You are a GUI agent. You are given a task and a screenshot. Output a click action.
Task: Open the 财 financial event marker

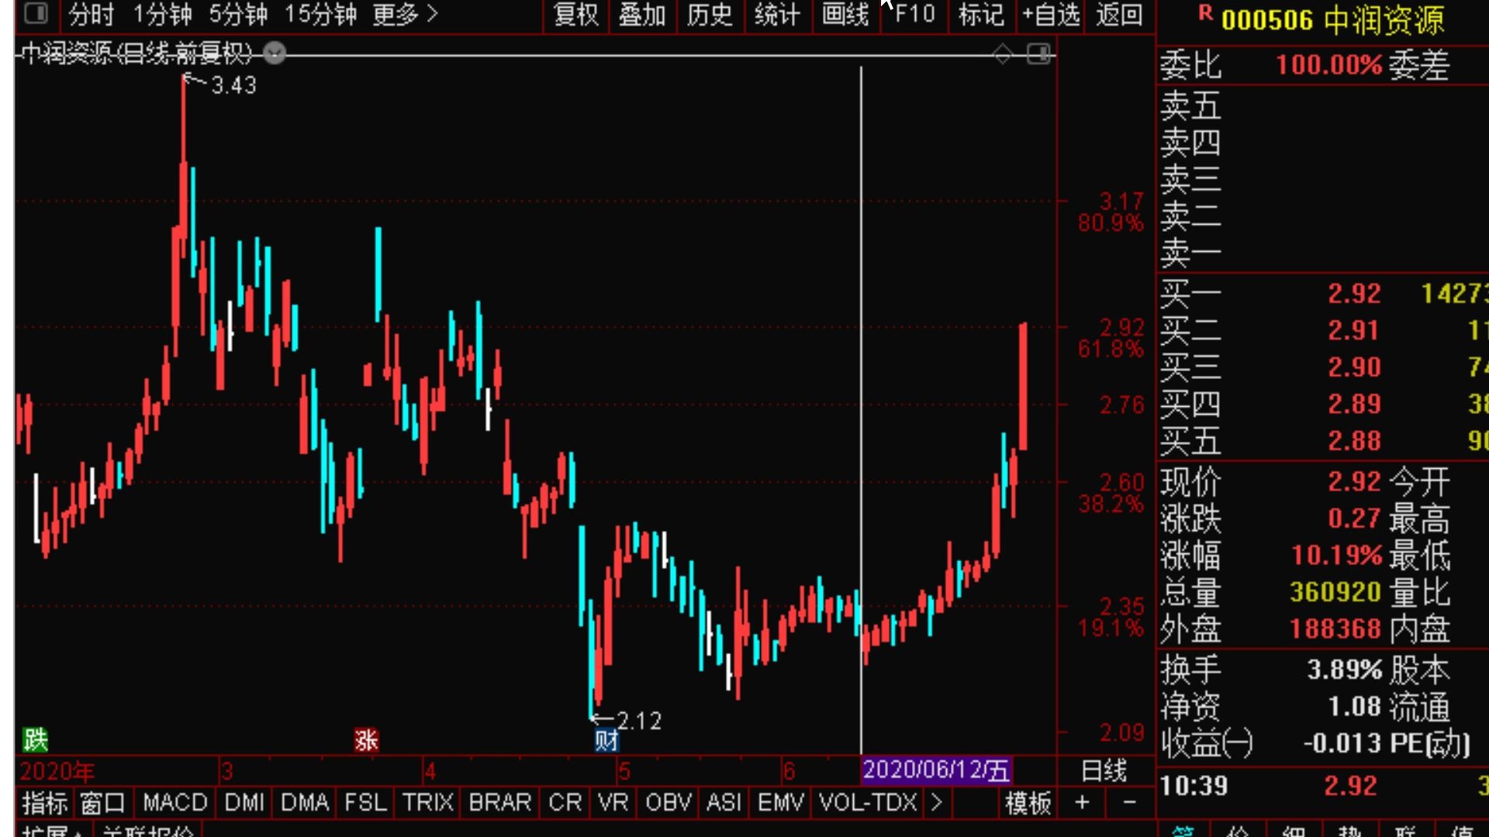(606, 740)
